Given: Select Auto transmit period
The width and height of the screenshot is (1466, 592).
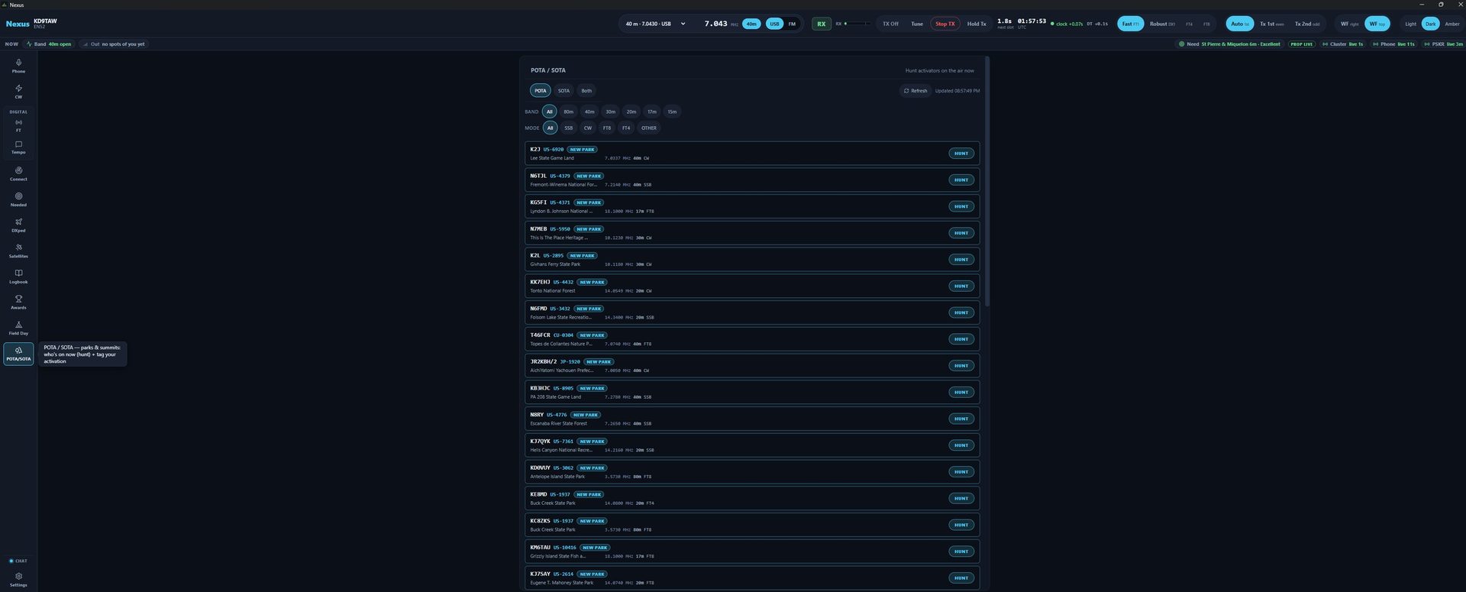Looking at the screenshot, I should [1239, 24].
